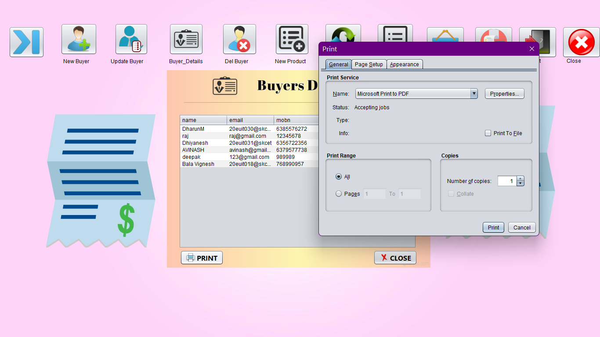Click the 'mobn' column header
This screenshot has height=337, width=600.
(296, 120)
